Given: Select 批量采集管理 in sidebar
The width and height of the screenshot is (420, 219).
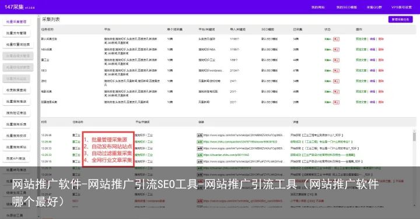Looking at the screenshot, I should click(x=16, y=22).
